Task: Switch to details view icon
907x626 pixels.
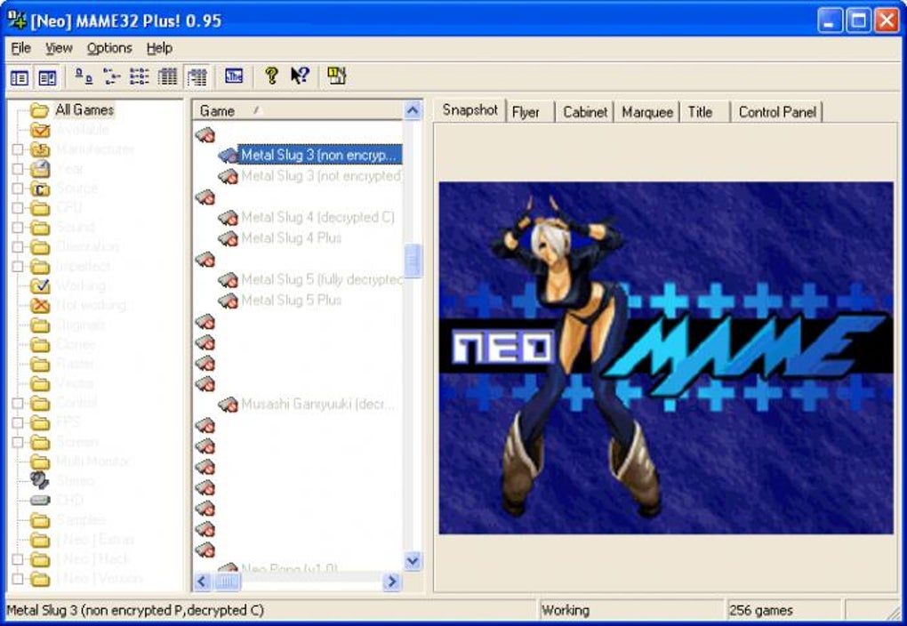Action: tap(168, 76)
